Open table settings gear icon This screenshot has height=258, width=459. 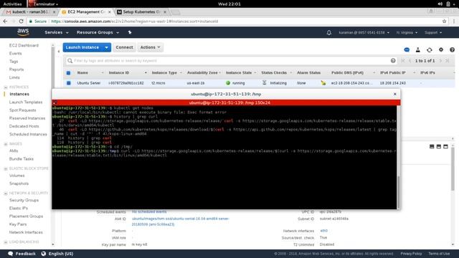pyautogui.click(x=441, y=49)
